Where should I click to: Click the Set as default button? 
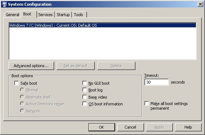point(76,66)
